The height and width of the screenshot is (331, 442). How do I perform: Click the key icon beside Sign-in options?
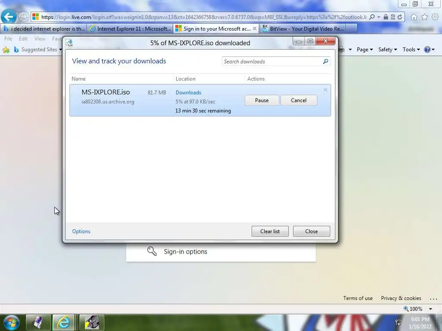[152, 251]
